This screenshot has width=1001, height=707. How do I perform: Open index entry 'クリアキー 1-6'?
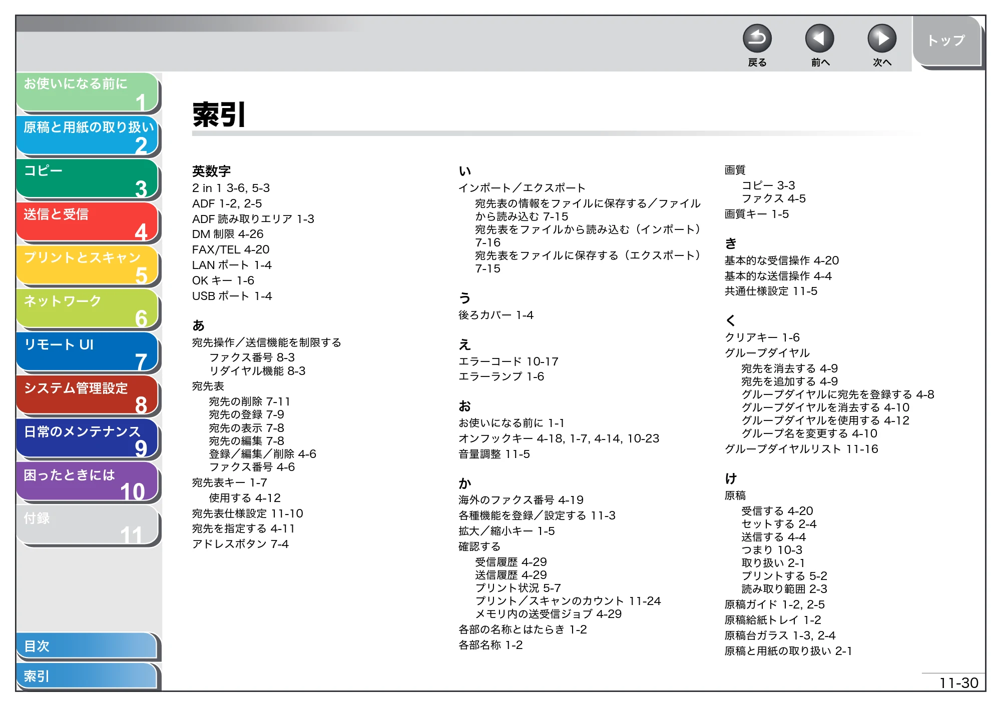point(762,337)
